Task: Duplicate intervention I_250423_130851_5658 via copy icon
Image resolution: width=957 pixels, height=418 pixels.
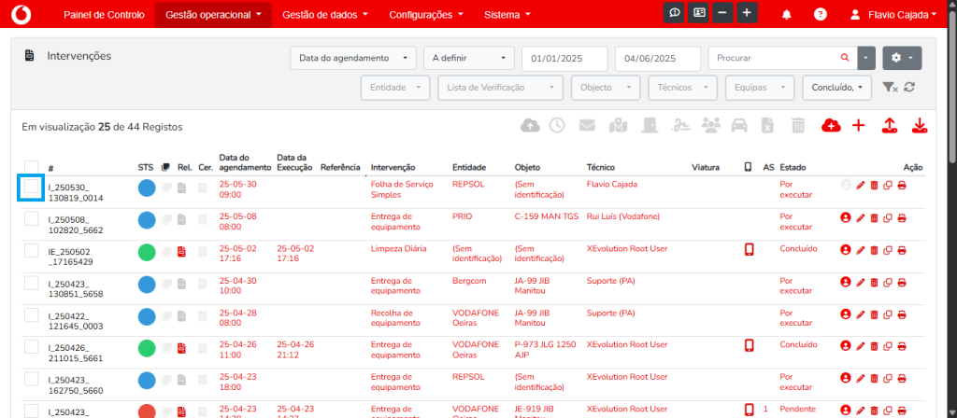Action: (x=888, y=282)
